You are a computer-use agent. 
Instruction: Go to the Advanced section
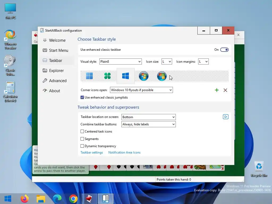(57, 81)
